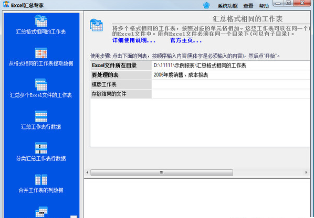This screenshot has height=218, width=314.
Task: Select the 要处理的表 row header
Action: click(121, 75)
